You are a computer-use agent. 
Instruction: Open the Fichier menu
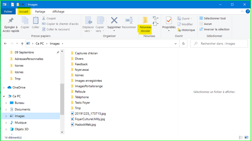[8, 11]
